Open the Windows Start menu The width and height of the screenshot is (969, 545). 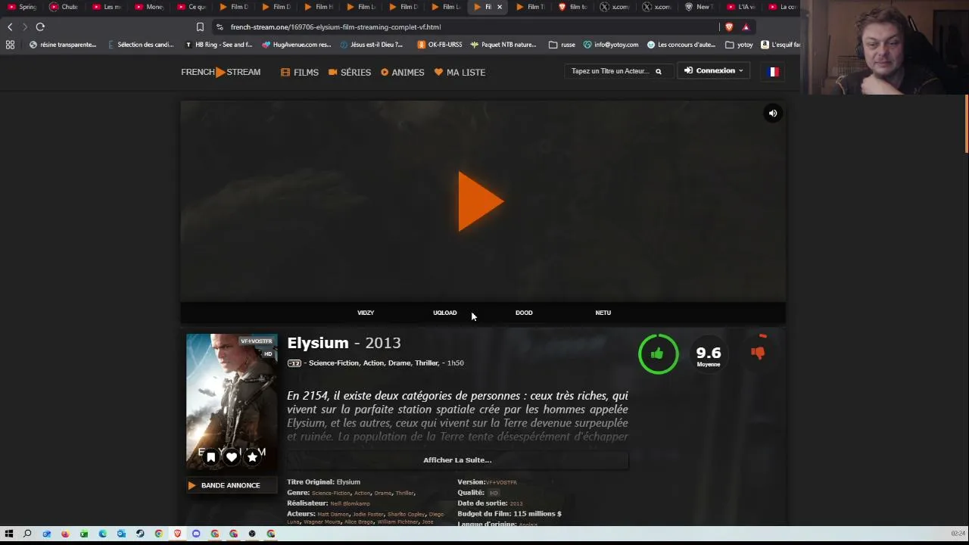click(x=9, y=534)
